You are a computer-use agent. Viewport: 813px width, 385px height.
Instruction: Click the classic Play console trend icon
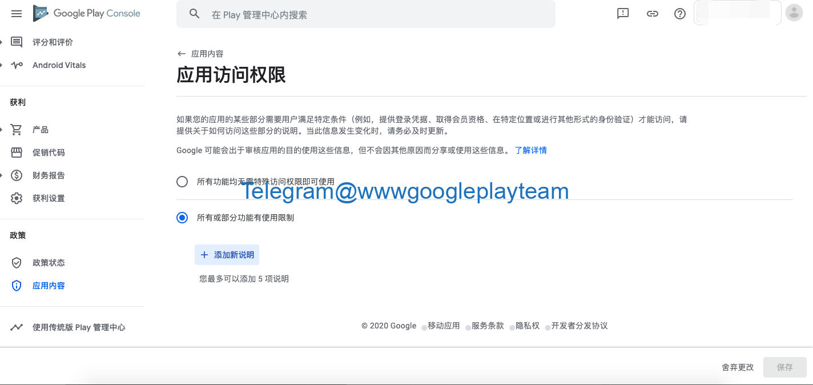17,327
